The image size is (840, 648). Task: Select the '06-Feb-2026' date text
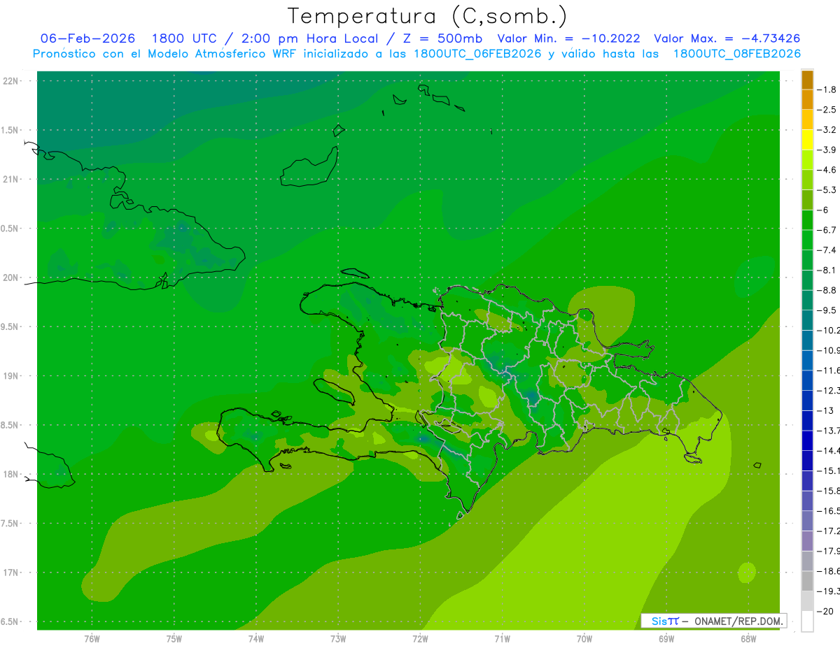pos(87,38)
